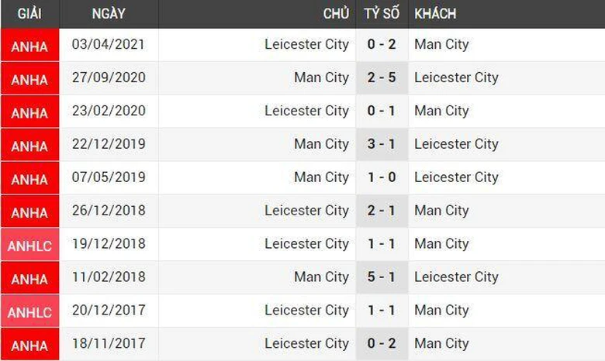Open the 1 - 0 score from 07/05/2019
The height and width of the screenshot is (361, 605).
coord(382,177)
